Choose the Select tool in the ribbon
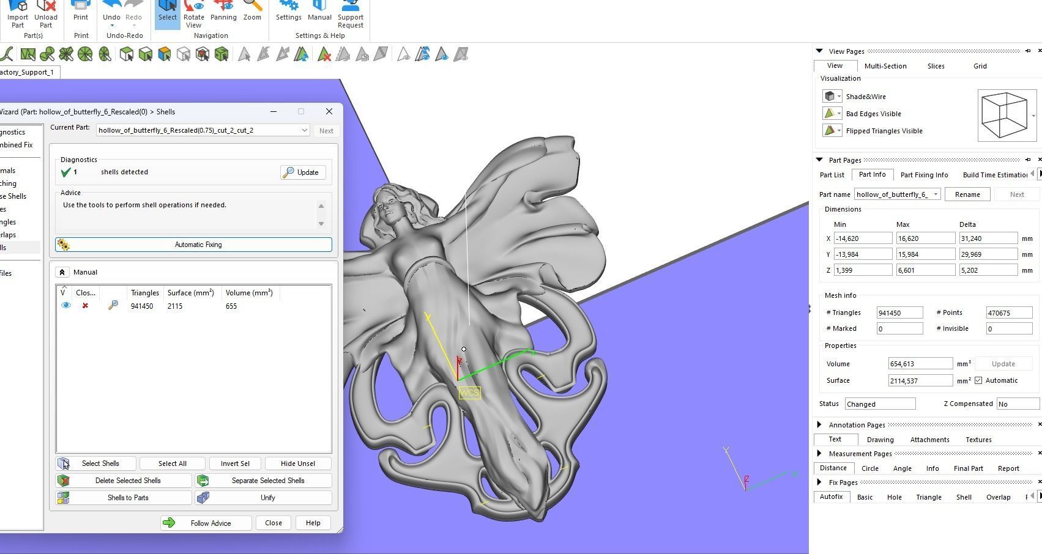The width and height of the screenshot is (1042, 554). (x=167, y=13)
